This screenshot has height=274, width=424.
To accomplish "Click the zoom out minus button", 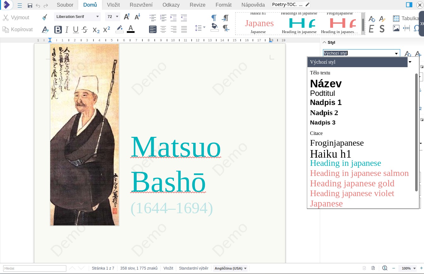I will (x=394, y=268).
